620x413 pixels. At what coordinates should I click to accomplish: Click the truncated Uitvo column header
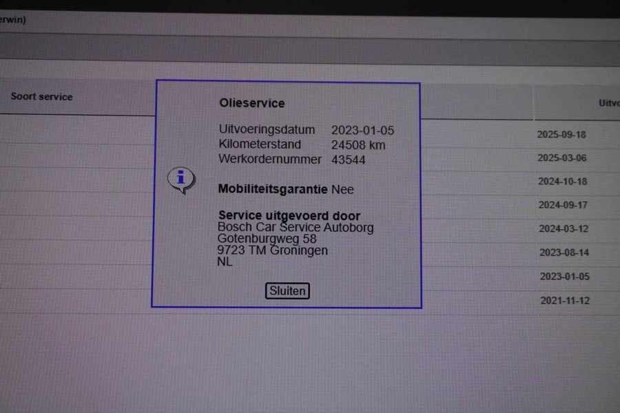608,103
